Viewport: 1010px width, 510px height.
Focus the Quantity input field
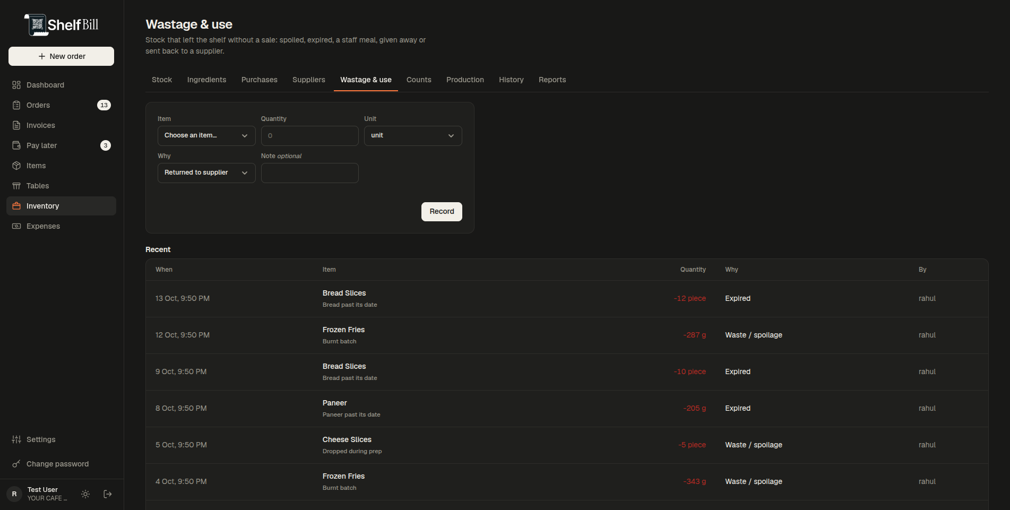(x=309, y=136)
